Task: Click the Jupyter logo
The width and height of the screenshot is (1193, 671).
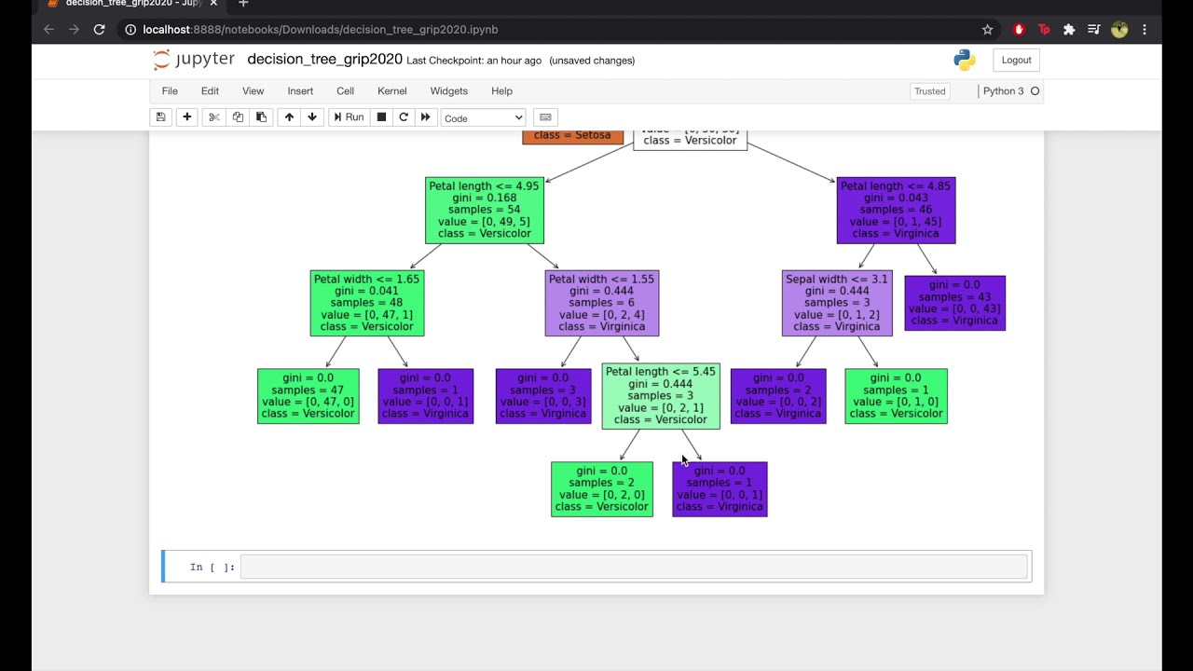Action: 195,60
